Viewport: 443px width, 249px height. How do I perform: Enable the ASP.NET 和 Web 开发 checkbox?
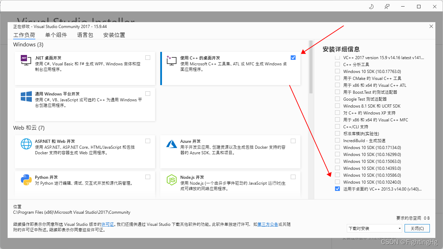point(148,141)
